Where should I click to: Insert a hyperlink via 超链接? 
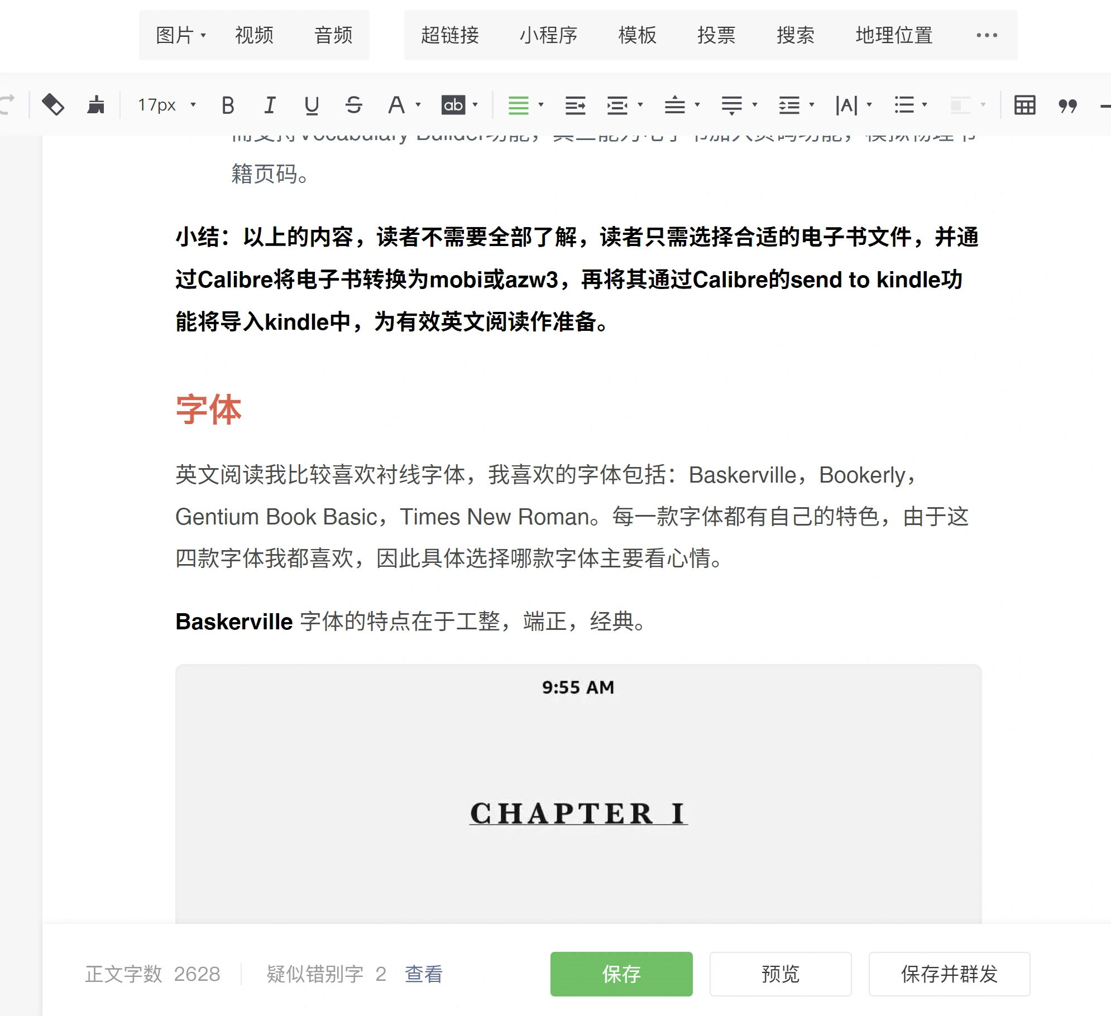[x=450, y=35]
